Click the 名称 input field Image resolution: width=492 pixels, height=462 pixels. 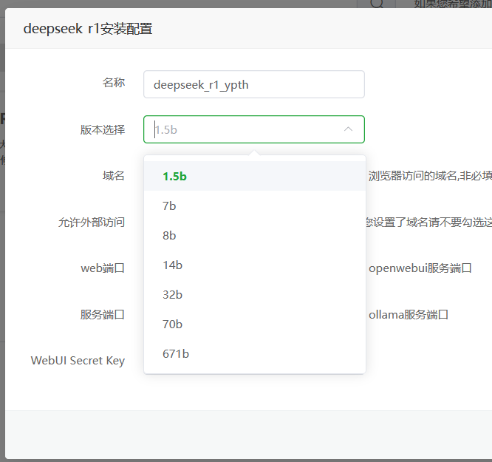[254, 84]
